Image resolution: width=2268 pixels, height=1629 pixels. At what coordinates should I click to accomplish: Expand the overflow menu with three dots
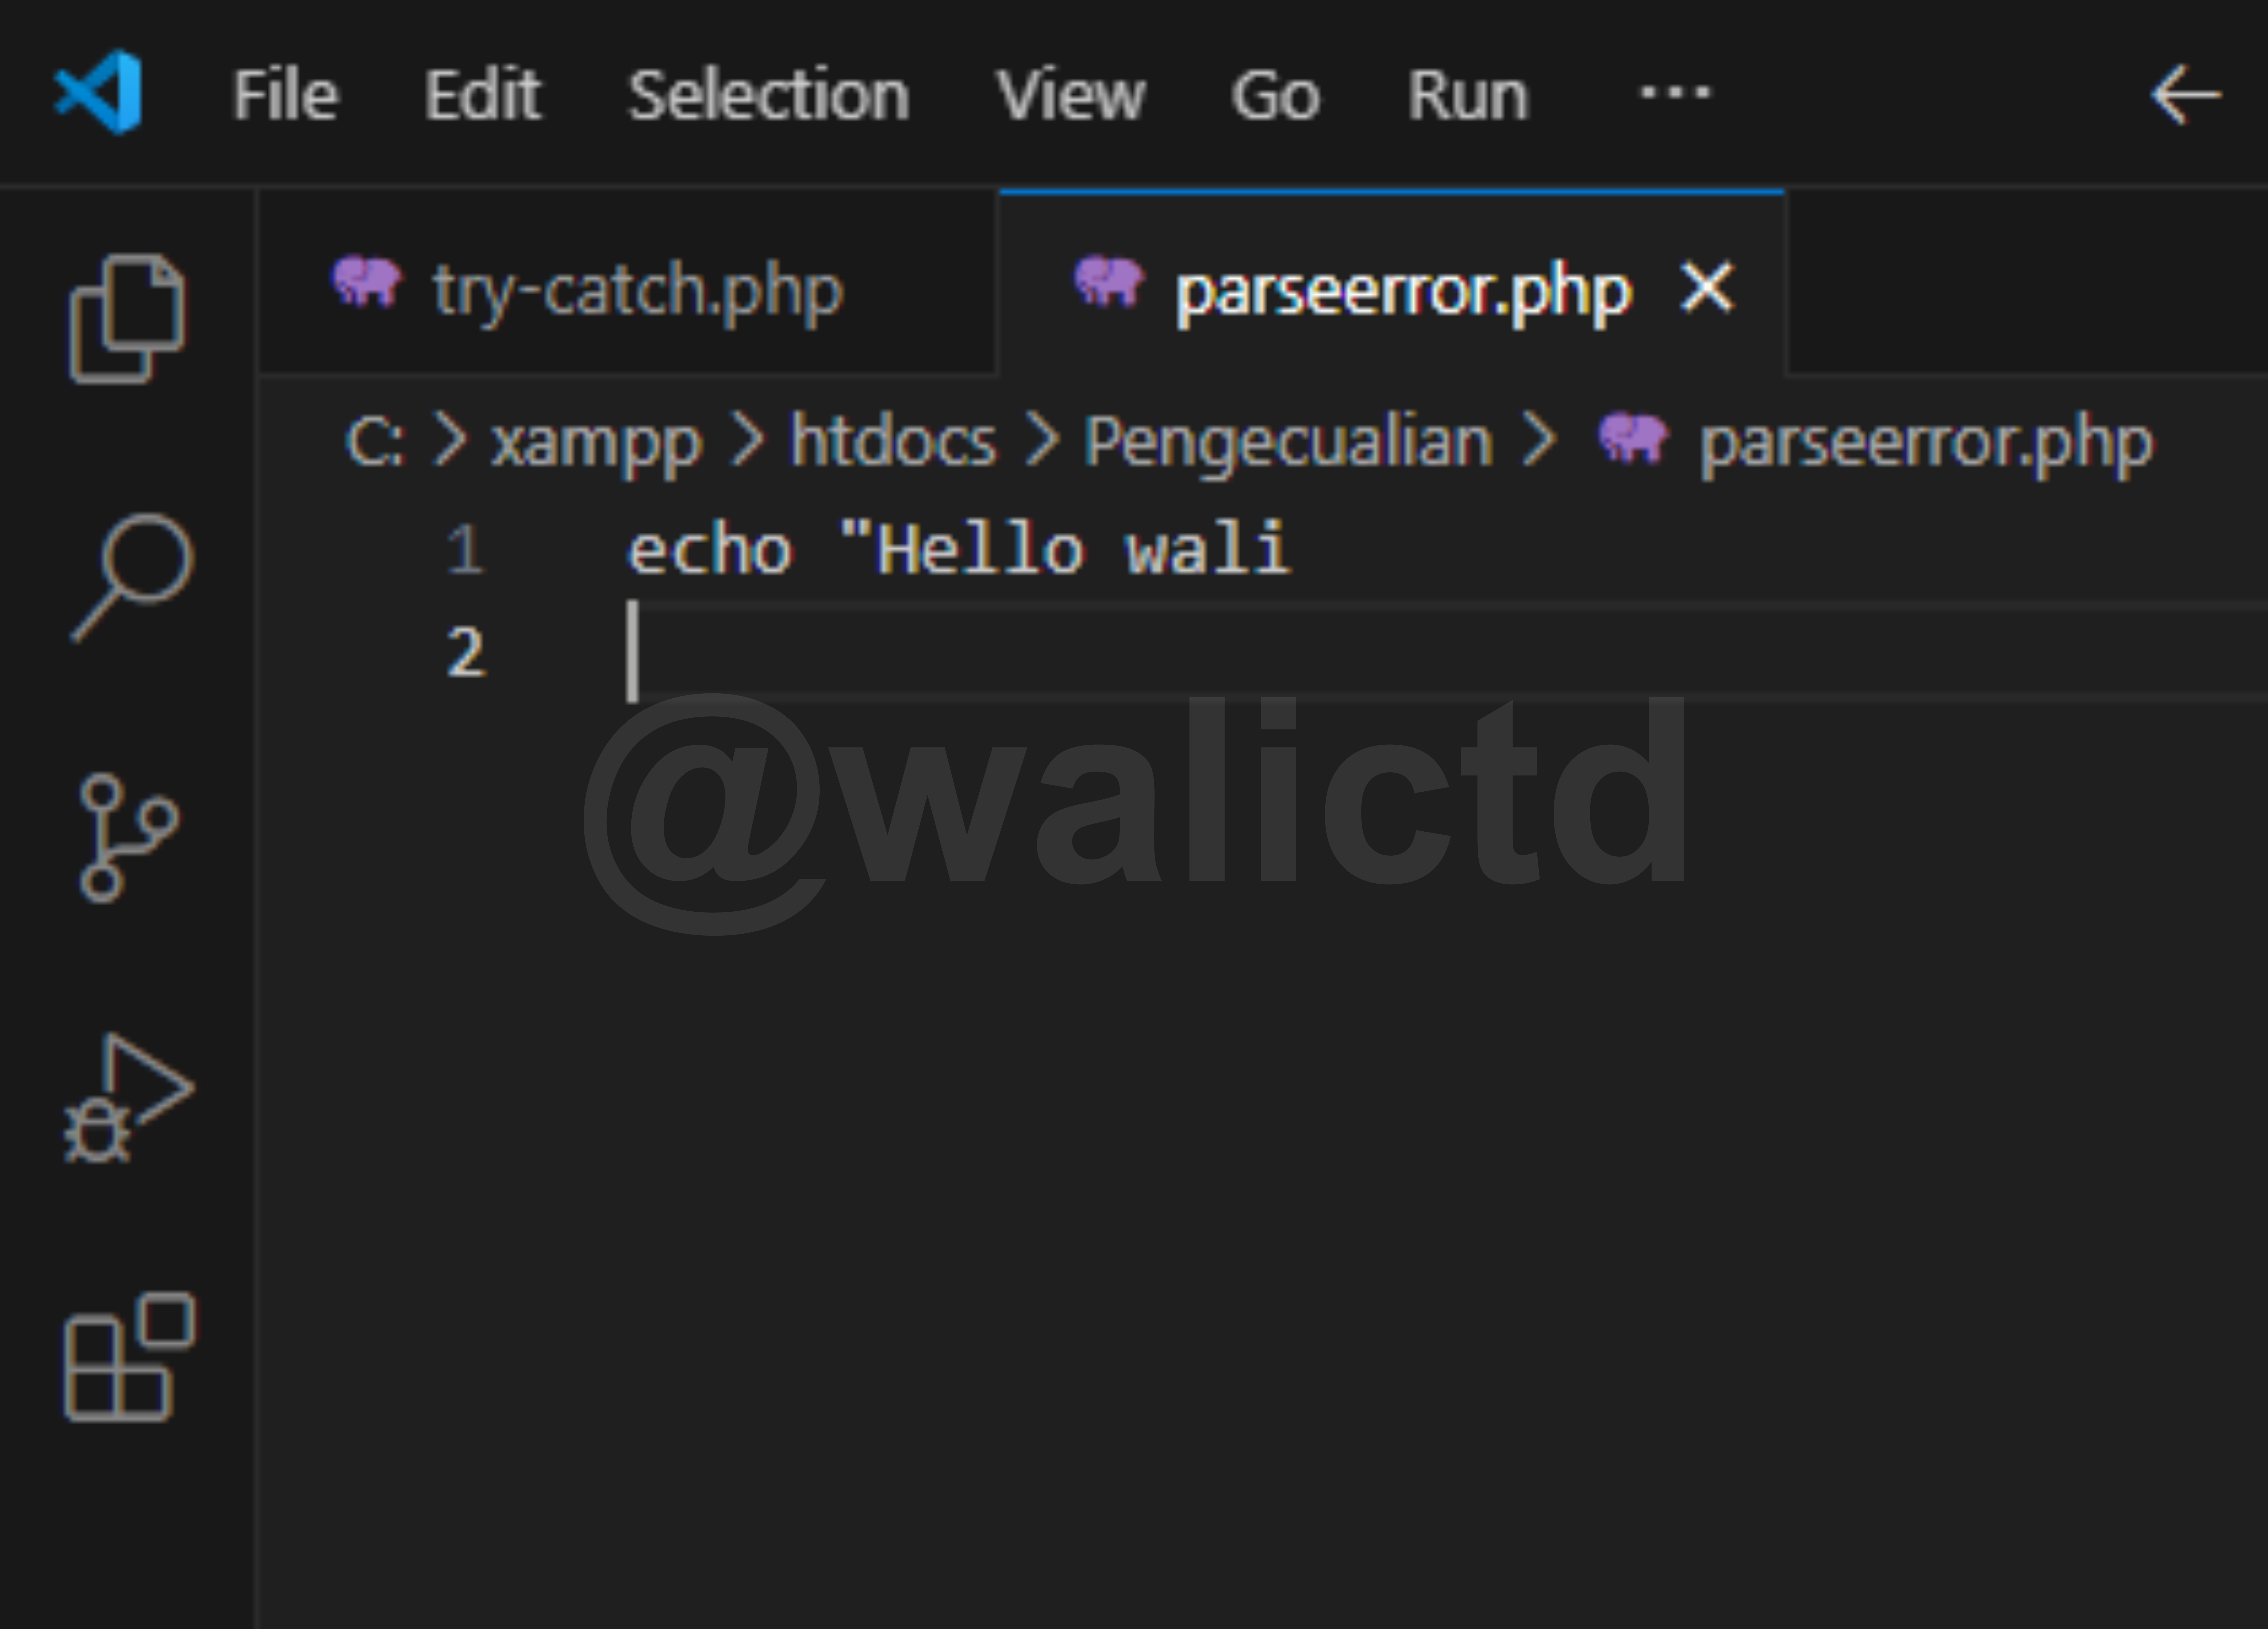pyautogui.click(x=1674, y=94)
